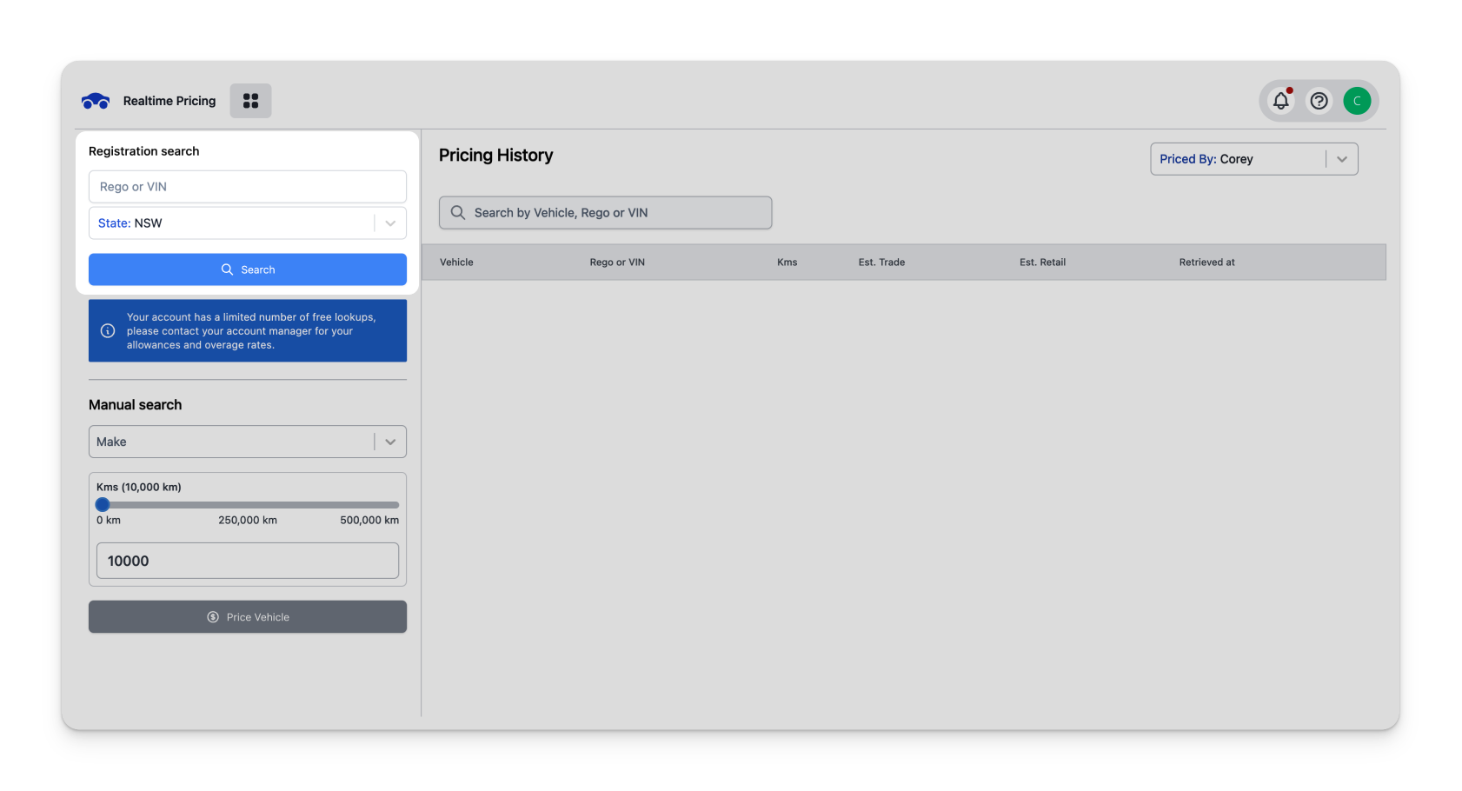
Task: Expand the Priced By: Corey dropdown
Action: tap(1341, 159)
